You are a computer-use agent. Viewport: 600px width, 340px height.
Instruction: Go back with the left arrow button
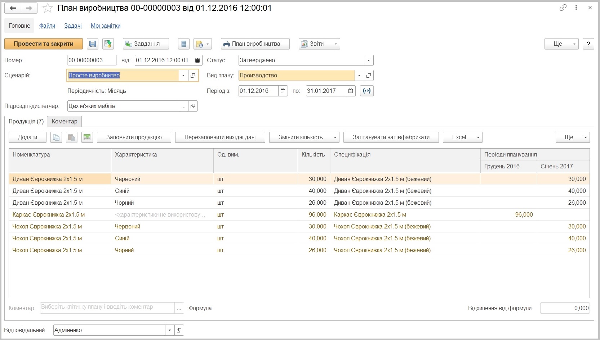coord(13,8)
